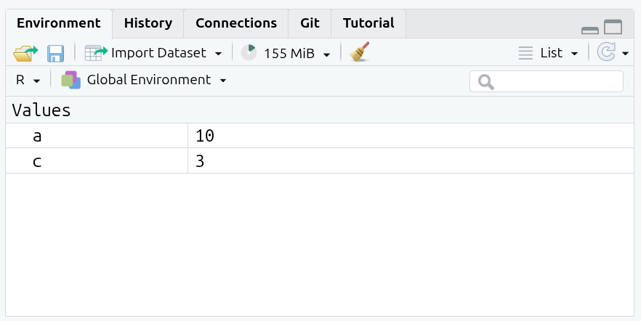Expand the refresh options dropdown arrow
The width and height of the screenshot is (641, 321).
(625, 54)
